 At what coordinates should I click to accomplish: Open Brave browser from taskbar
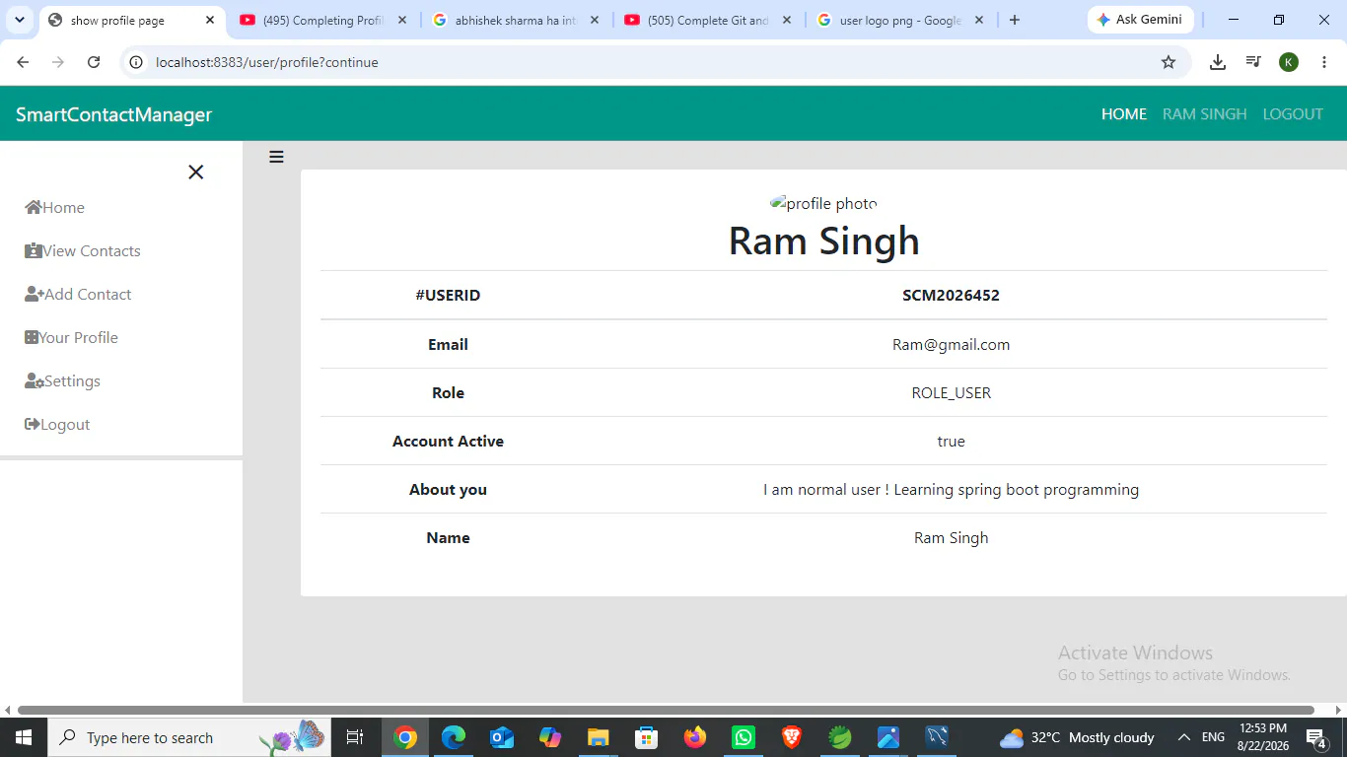click(792, 737)
